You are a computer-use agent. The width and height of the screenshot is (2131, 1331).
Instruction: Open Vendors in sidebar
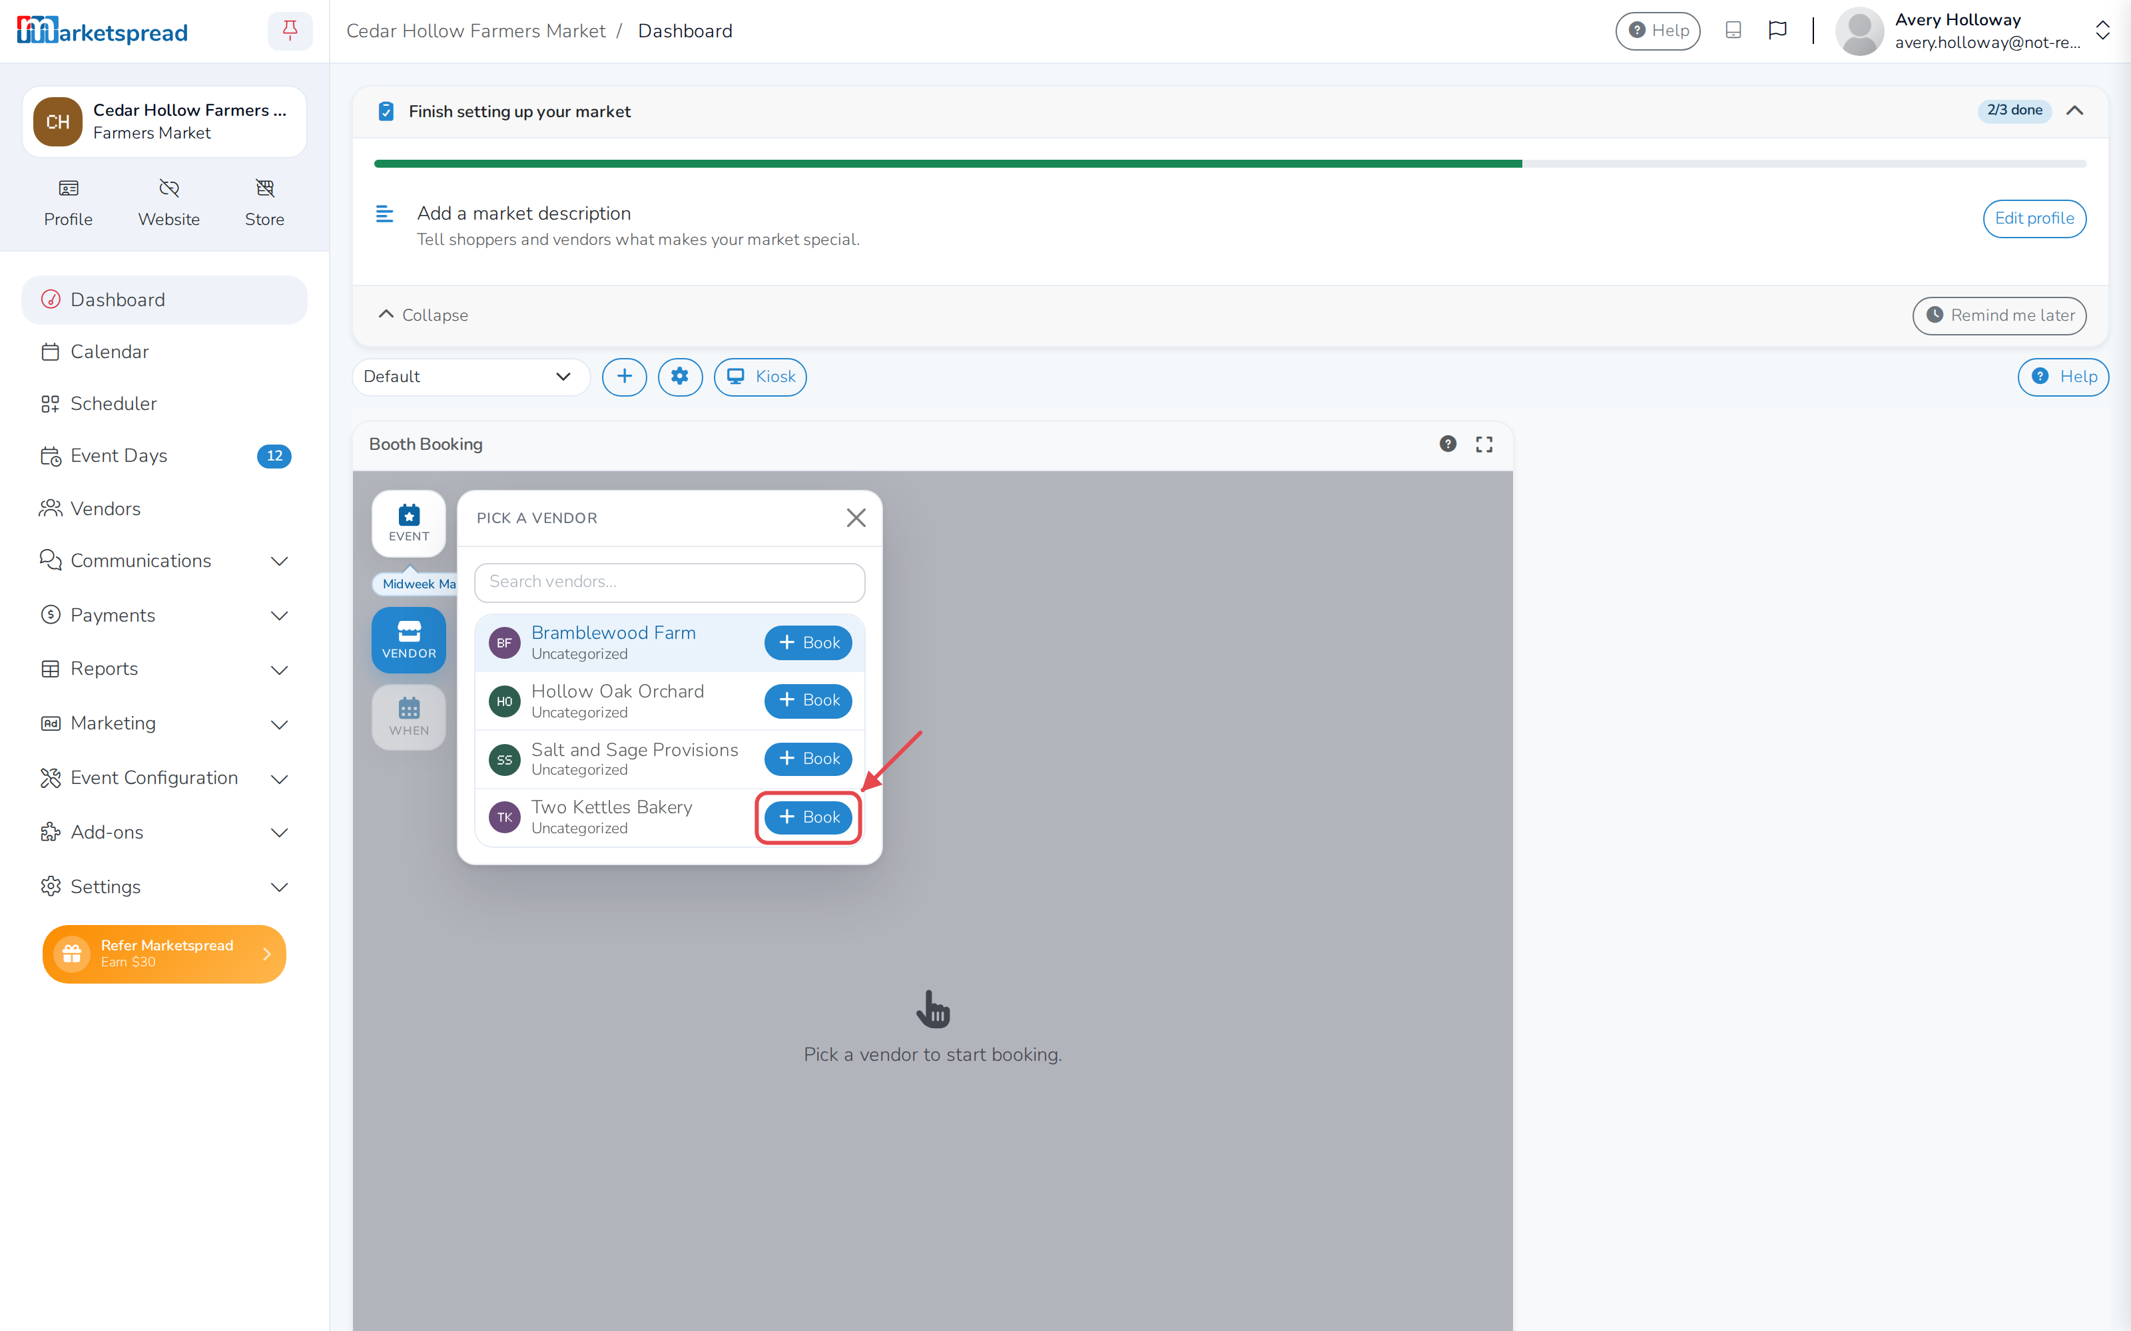pyautogui.click(x=164, y=509)
